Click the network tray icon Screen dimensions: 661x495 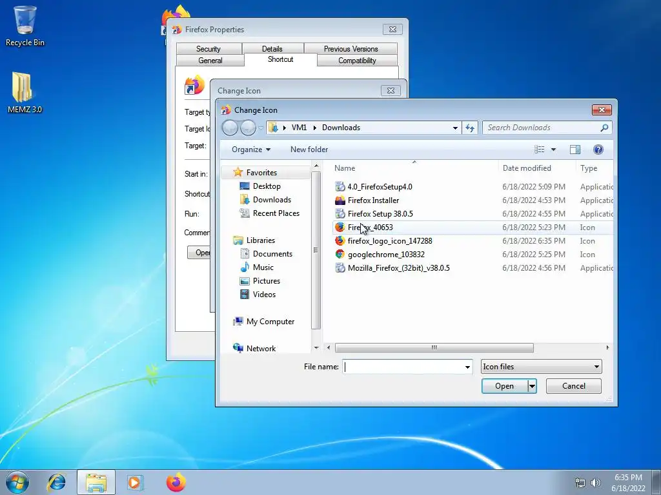[580, 482]
